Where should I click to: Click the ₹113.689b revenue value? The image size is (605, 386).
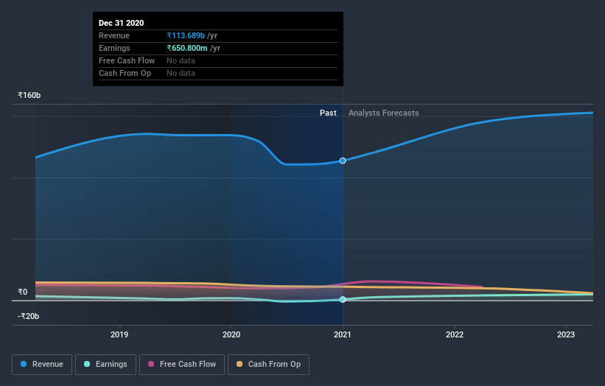pos(186,35)
